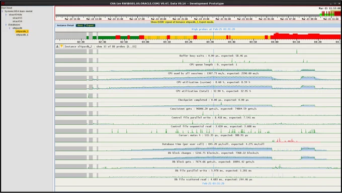Click the green segment near 02:40 on health bar
The height and width of the screenshot is (193, 342).
click(107, 38)
